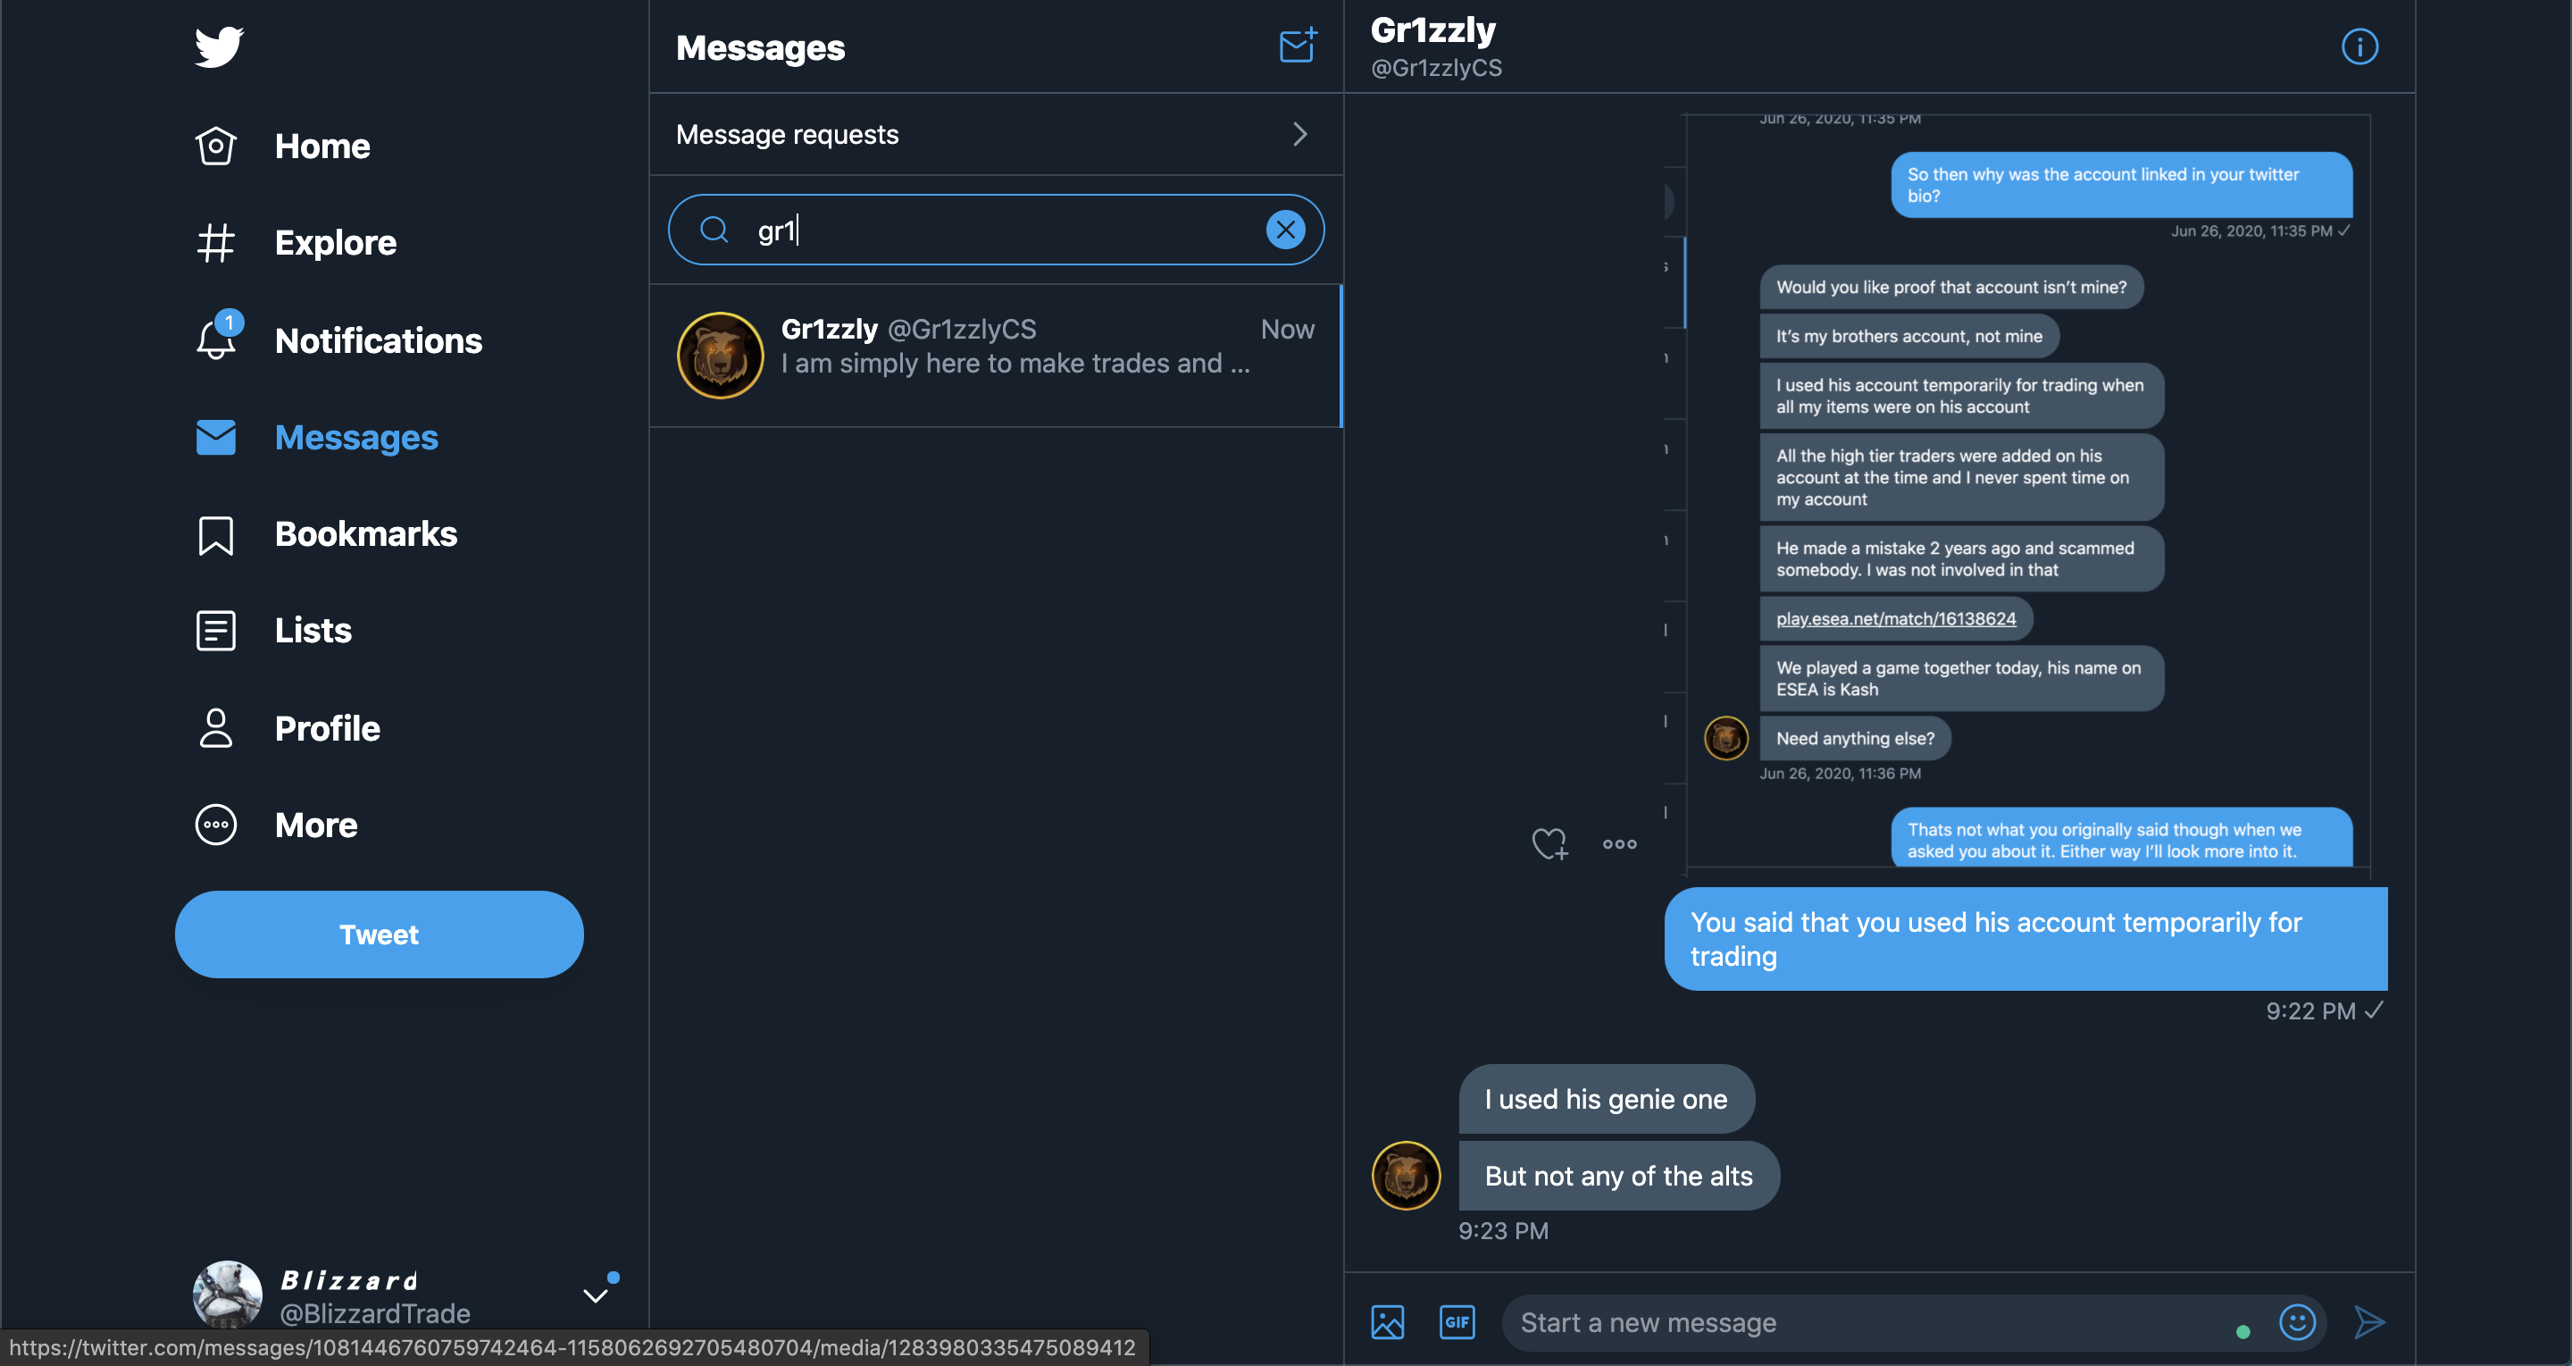Image resolution: width=2572 pixels, height=1366 pixels.
Task: Add a photo using the image icon
Action: coord(1387,1322)
